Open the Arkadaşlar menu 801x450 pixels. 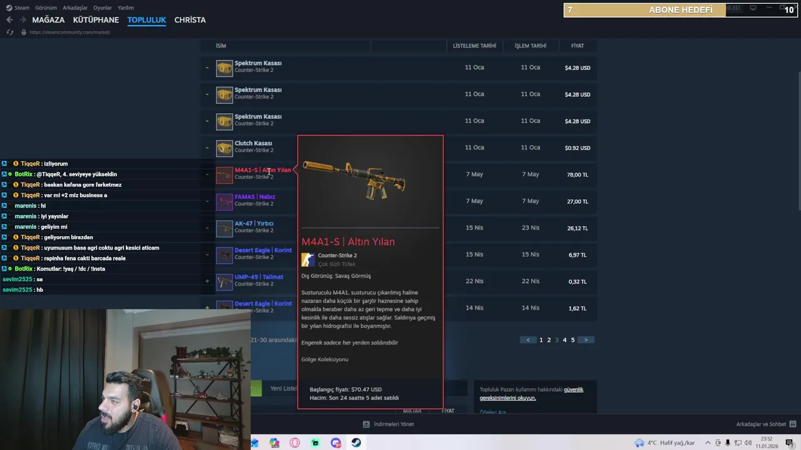75,7
